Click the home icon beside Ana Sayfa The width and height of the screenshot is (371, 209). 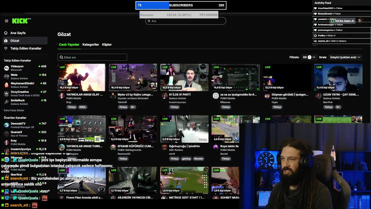pyautogui.click(x=6, y=33)
